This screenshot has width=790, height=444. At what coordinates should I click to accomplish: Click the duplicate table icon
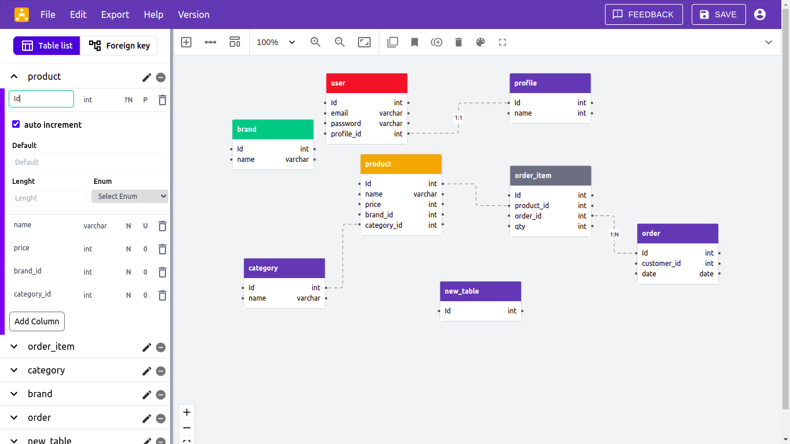click(x=393, y=42)
